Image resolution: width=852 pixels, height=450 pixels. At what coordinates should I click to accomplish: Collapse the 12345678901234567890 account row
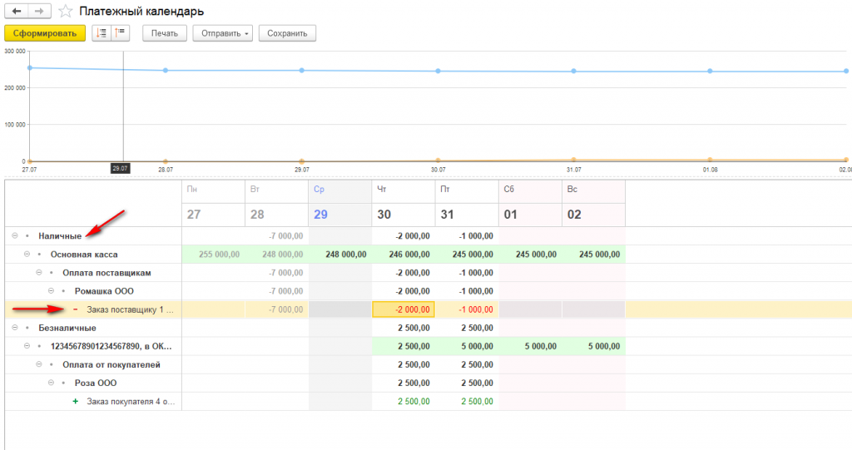coord(27,346)
